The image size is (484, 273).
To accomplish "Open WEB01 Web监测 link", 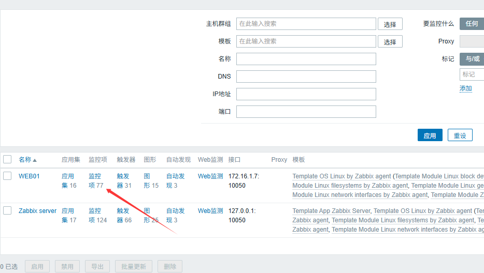I will 210,176.
